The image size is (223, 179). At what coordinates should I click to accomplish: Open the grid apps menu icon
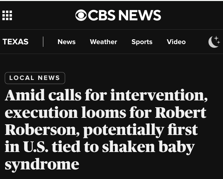(x=7, y=15)
